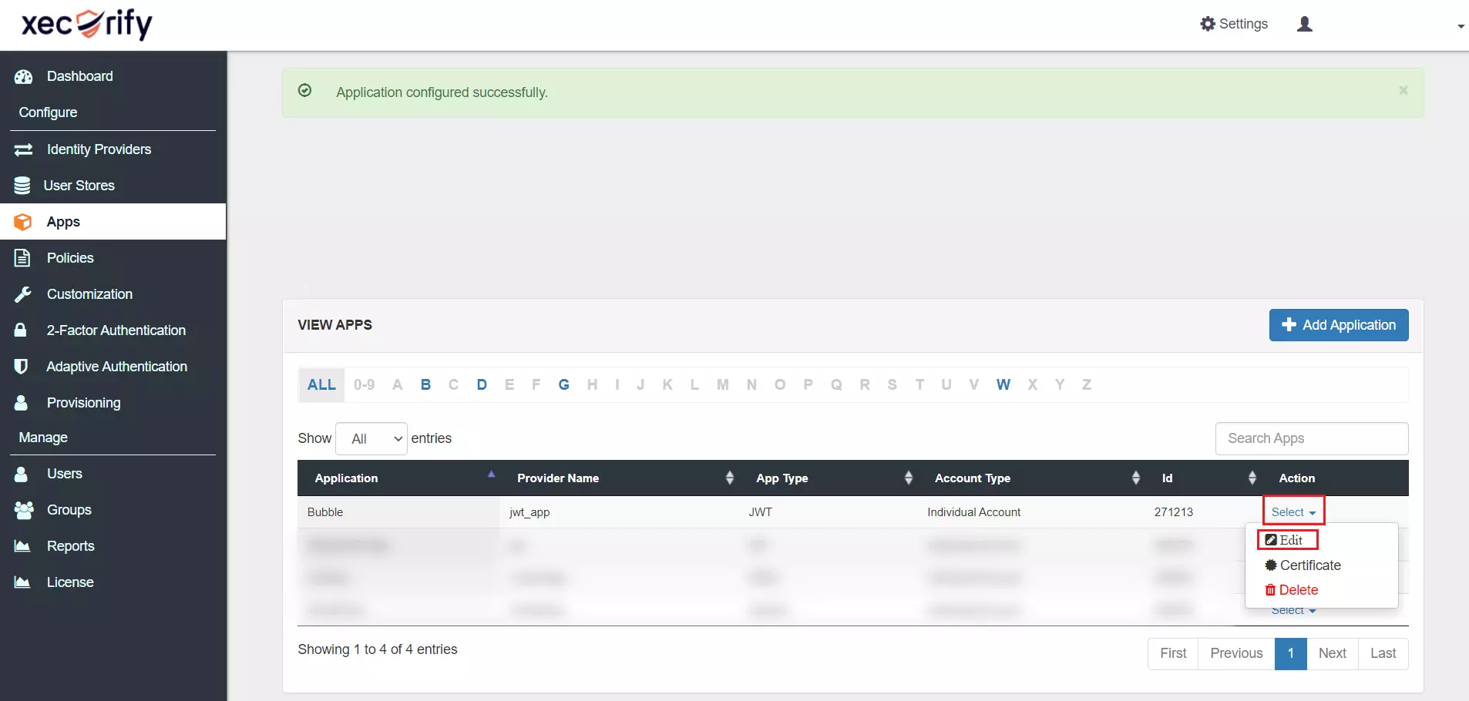Expand the top-right account caret

coord(1461,26)
